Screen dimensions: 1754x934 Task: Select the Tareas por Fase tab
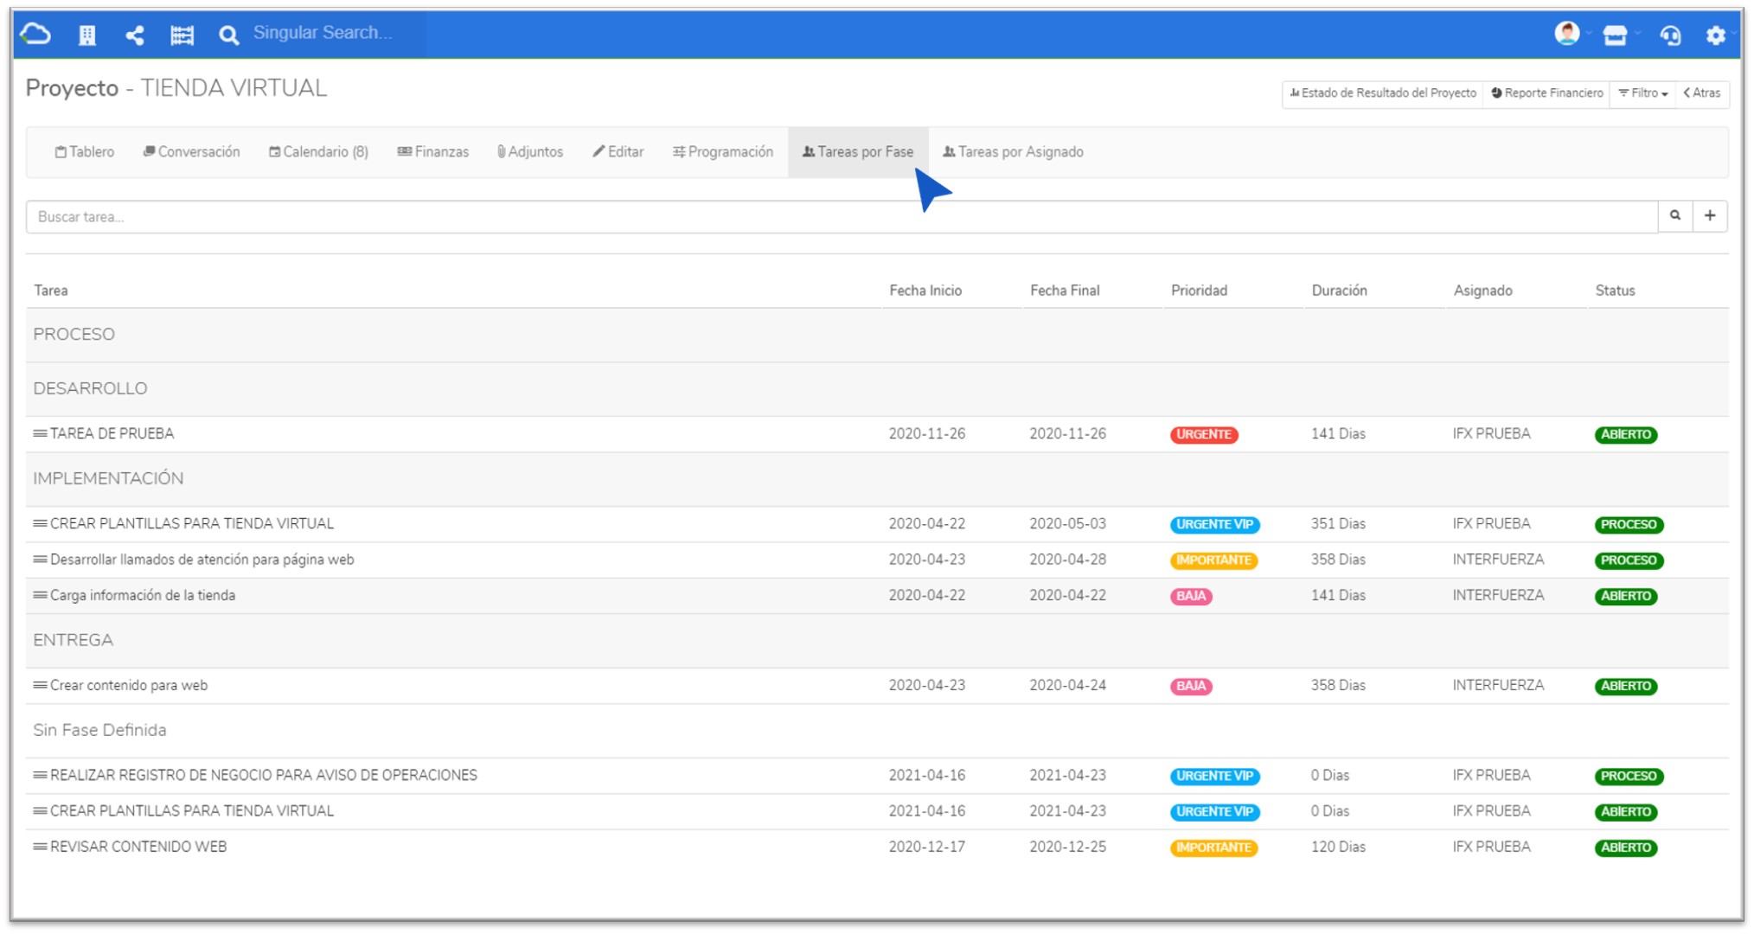858,152
